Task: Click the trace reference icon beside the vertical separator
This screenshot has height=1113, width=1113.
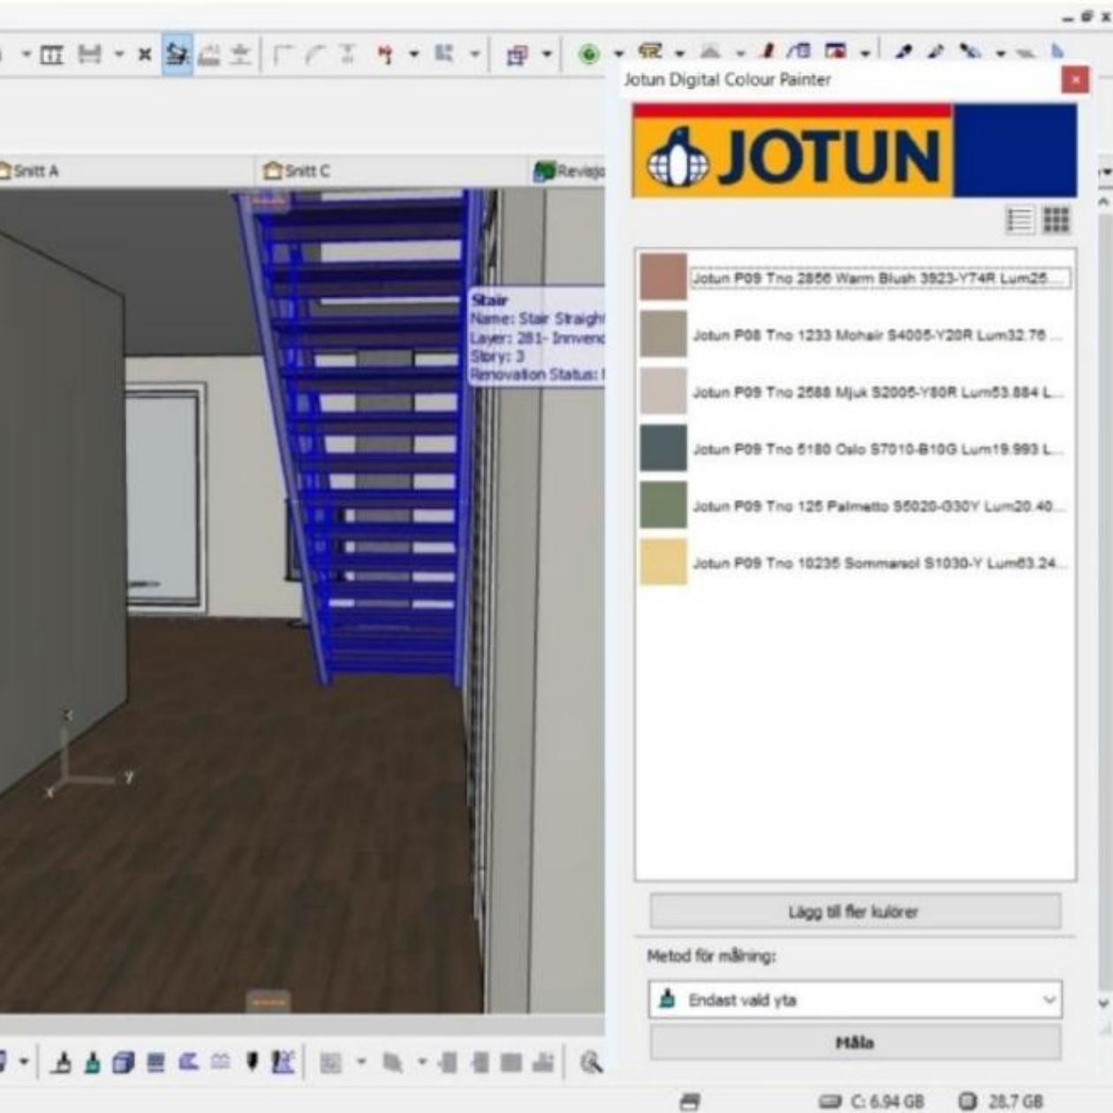Action: [517, 55]
